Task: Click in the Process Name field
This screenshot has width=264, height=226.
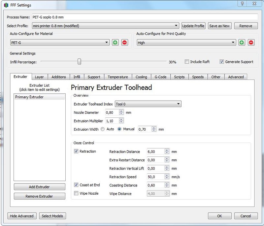Action: 145,17
